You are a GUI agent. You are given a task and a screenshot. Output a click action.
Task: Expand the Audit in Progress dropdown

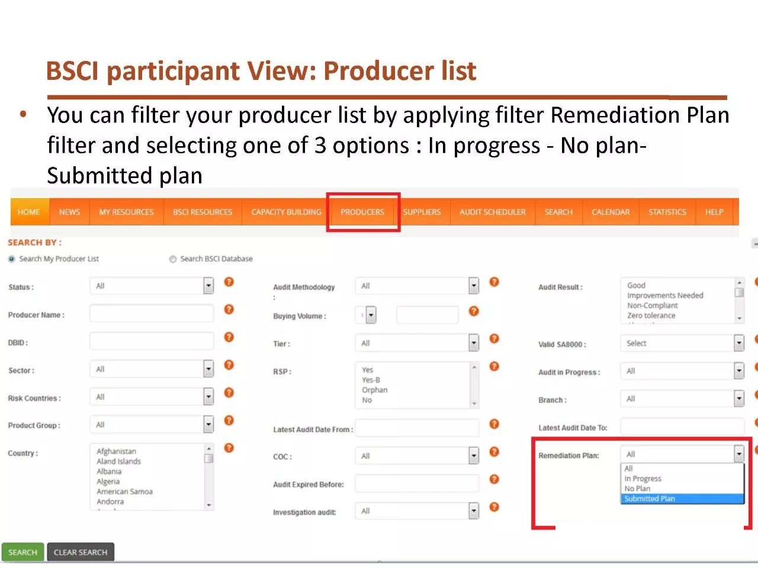[x=739, y=371]
